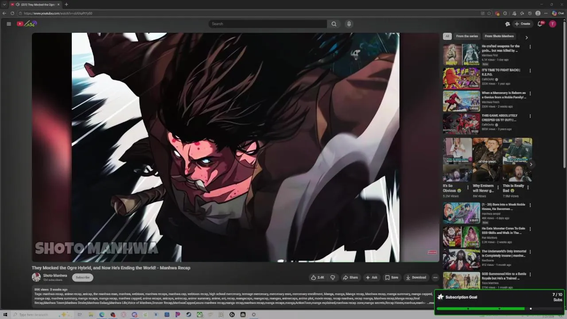Open 'The Underworld's Only Immortal' title
Screen dimensions: 567x319
pyautogui.click(x=504, y=253)
